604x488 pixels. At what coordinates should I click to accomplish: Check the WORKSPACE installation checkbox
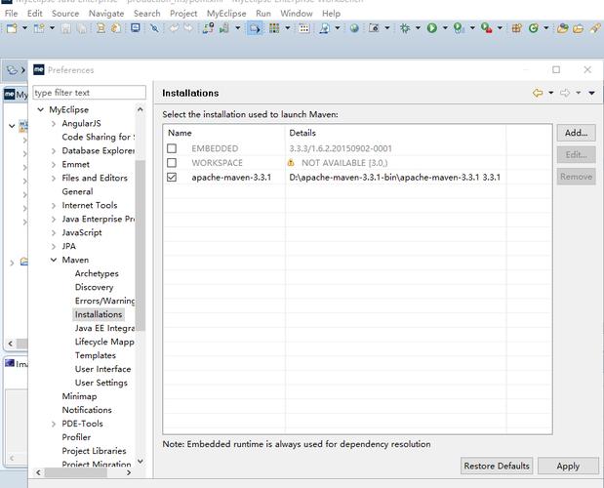tap(172, 163)
